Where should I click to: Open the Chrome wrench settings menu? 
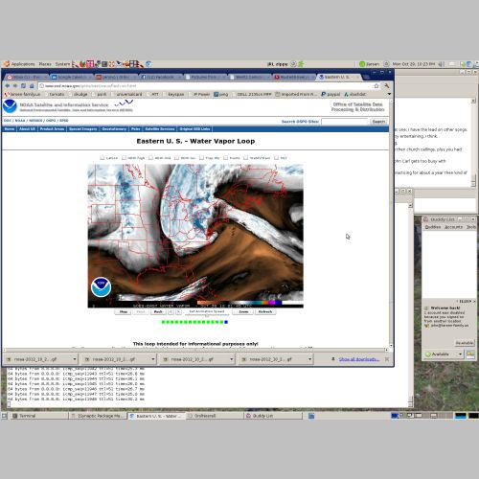click(387, 85)
